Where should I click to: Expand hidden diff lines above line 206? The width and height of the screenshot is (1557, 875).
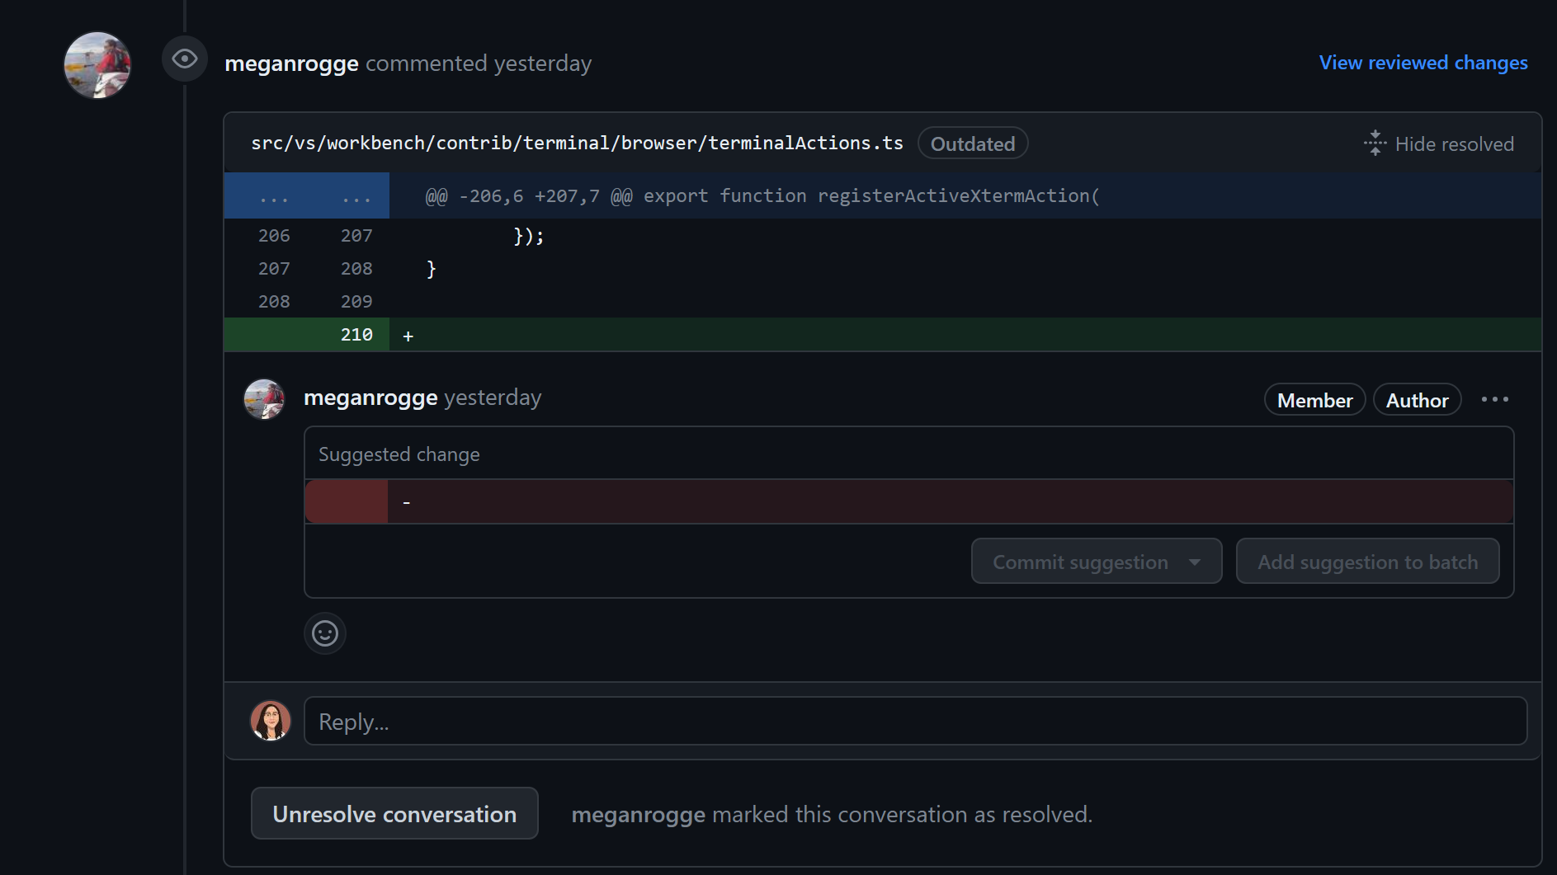click(306, 195)
